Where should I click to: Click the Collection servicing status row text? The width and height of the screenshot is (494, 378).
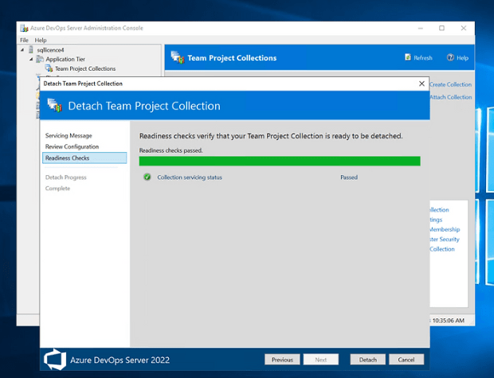point(190,177)
